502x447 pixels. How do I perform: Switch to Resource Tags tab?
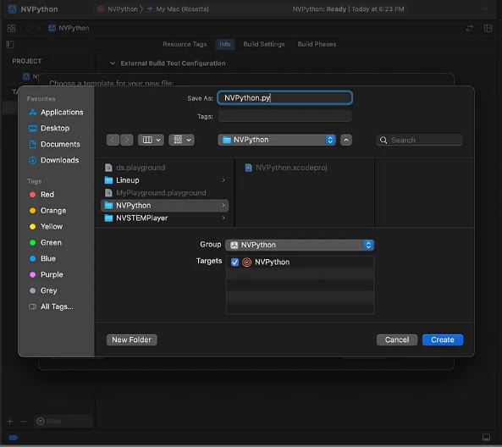[x=185, y=44]
